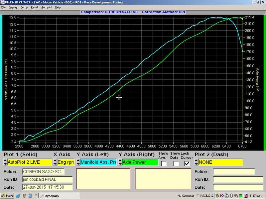Viewport: 266px width, 199px height.
Task: Open the Autoplot menu
Action: click(47, 7)
